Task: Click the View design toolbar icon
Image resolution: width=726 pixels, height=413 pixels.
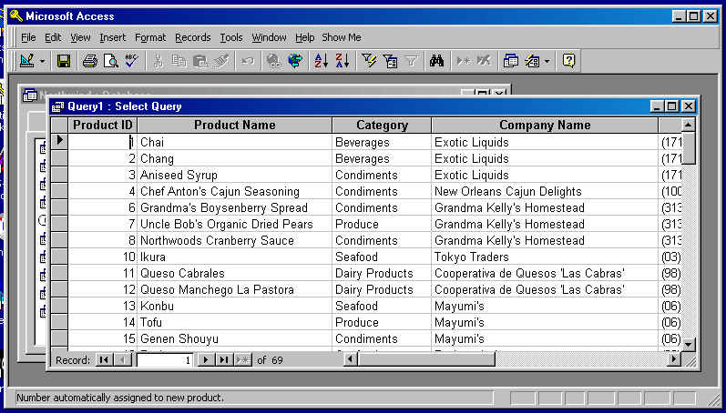Action: [26, 61]
